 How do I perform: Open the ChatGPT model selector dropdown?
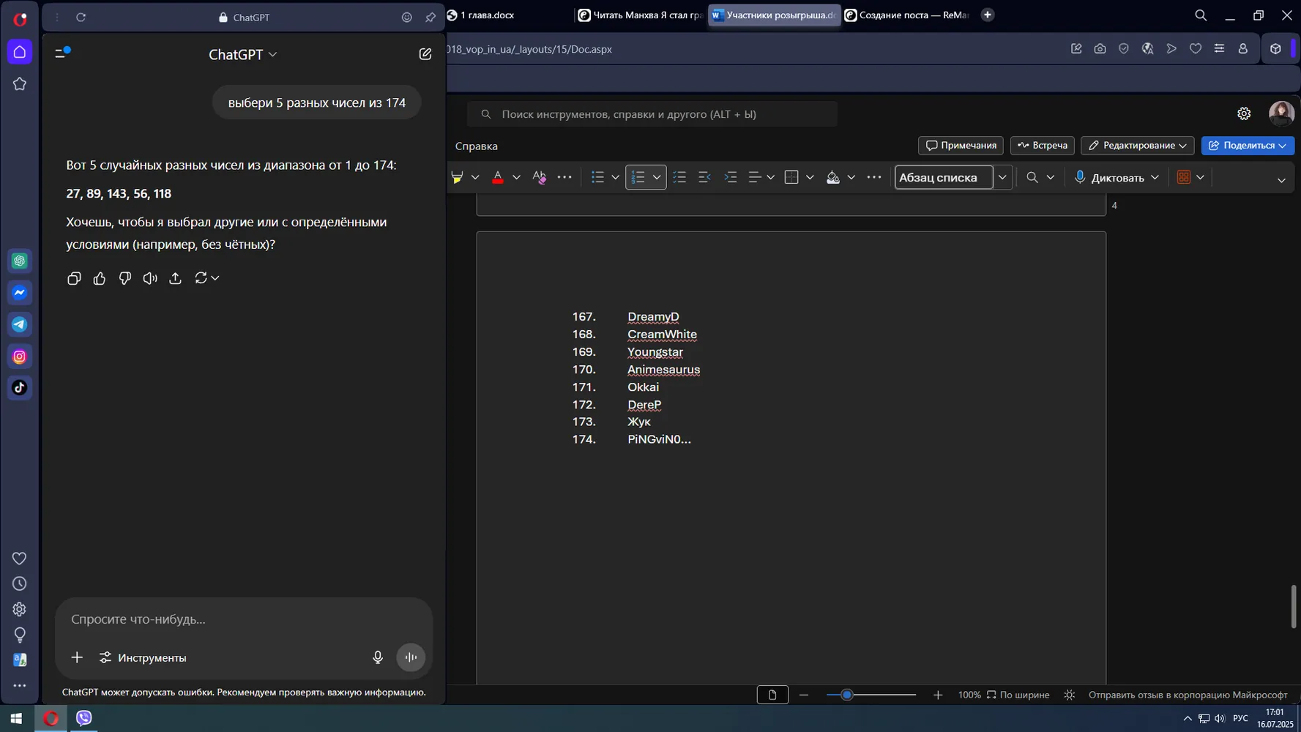(x=242, y=54)
